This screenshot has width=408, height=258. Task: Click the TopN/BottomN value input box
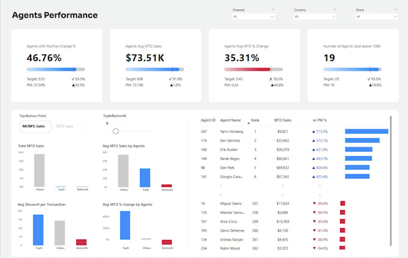pos(115,123)
